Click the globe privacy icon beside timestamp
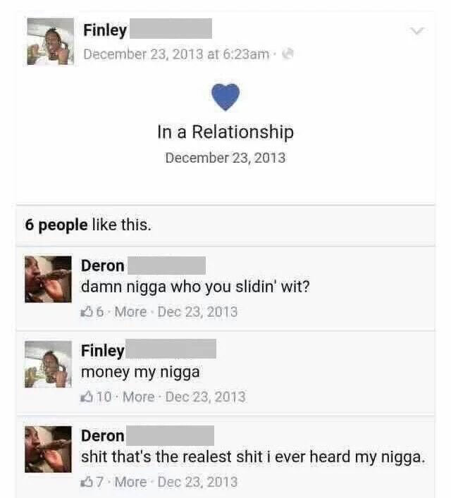The width and height of the screenshot is (451, 498). point(288,54)
